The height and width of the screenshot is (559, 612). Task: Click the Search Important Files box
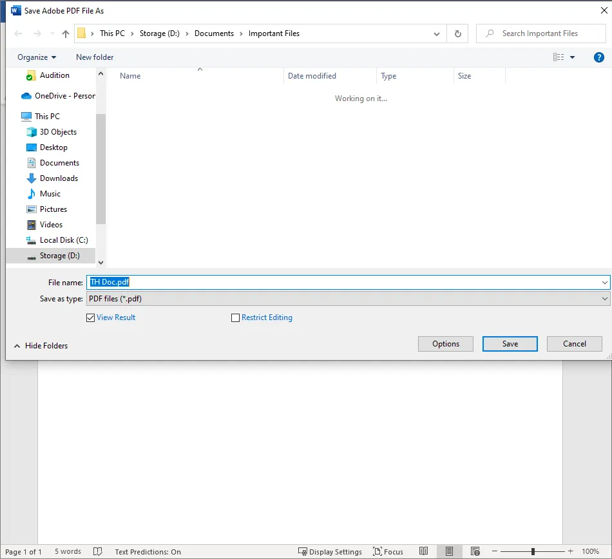541,33
